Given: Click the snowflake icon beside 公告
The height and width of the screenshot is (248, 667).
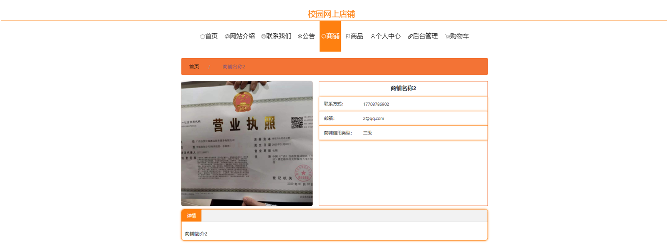Looking at the screenshot, I should 300,36.
